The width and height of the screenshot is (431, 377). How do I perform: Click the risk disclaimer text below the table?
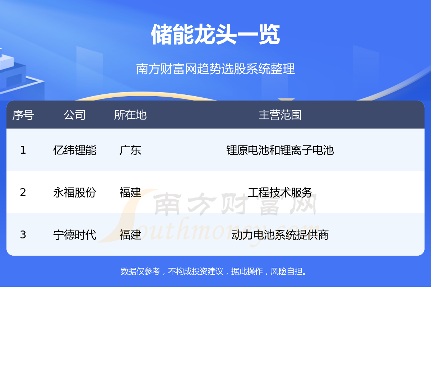click(214, 271)
